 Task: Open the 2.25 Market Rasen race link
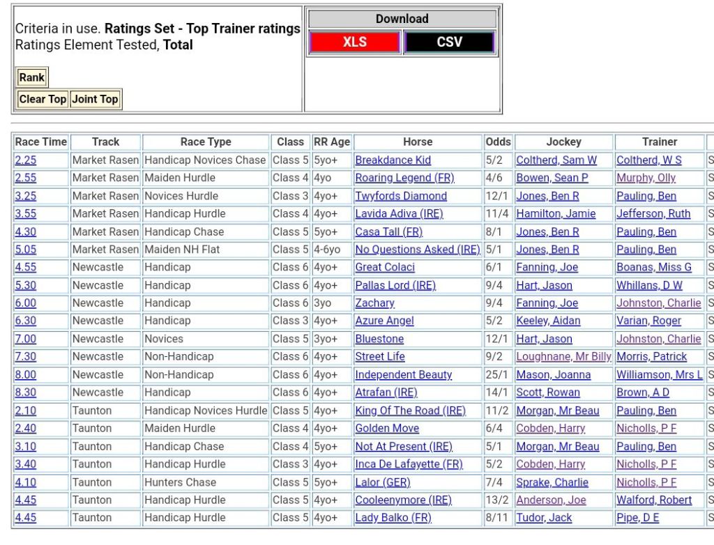pos(25,160)
